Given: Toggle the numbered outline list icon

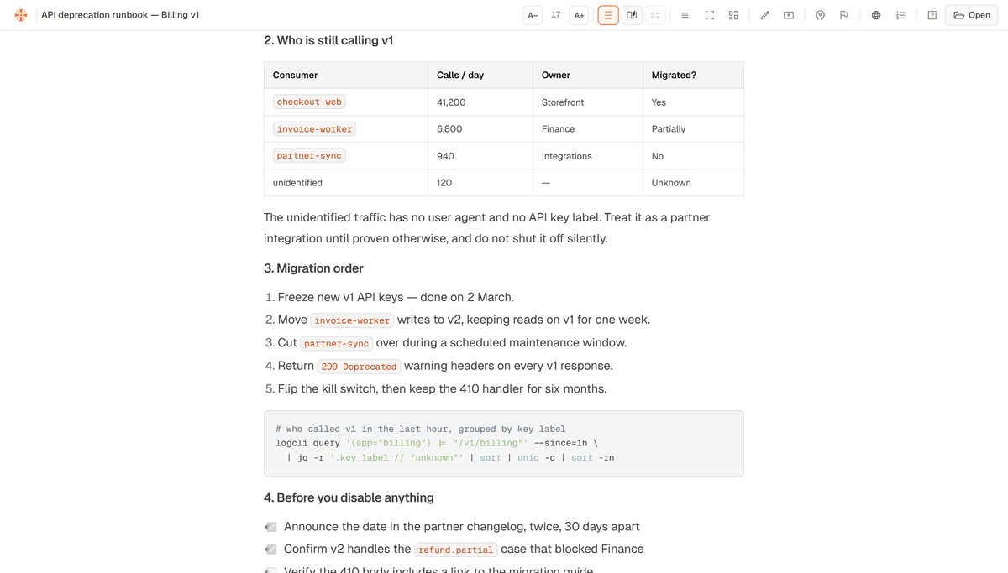Looking at the screenshot, I should 900,15.
